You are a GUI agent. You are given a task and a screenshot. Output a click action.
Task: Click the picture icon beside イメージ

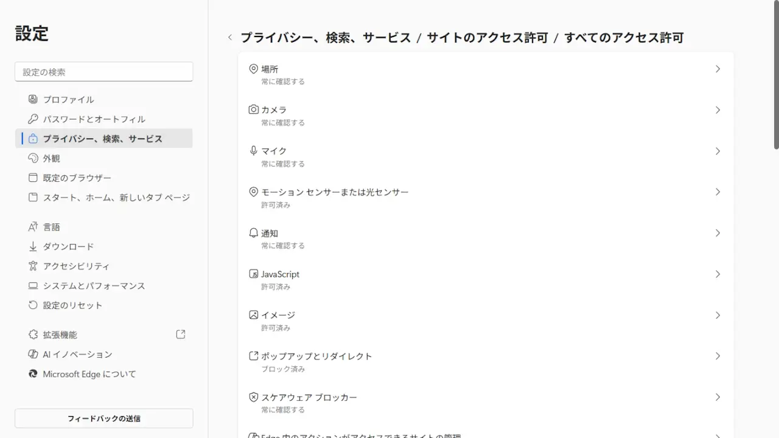click(254, 315)
